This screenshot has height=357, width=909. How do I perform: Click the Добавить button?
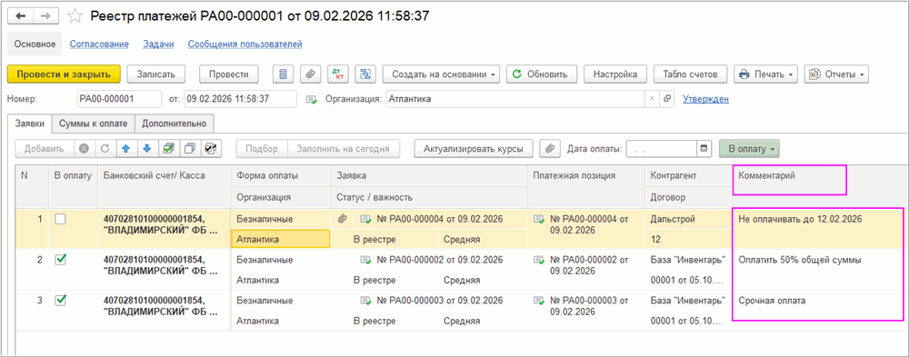[44, 149]
